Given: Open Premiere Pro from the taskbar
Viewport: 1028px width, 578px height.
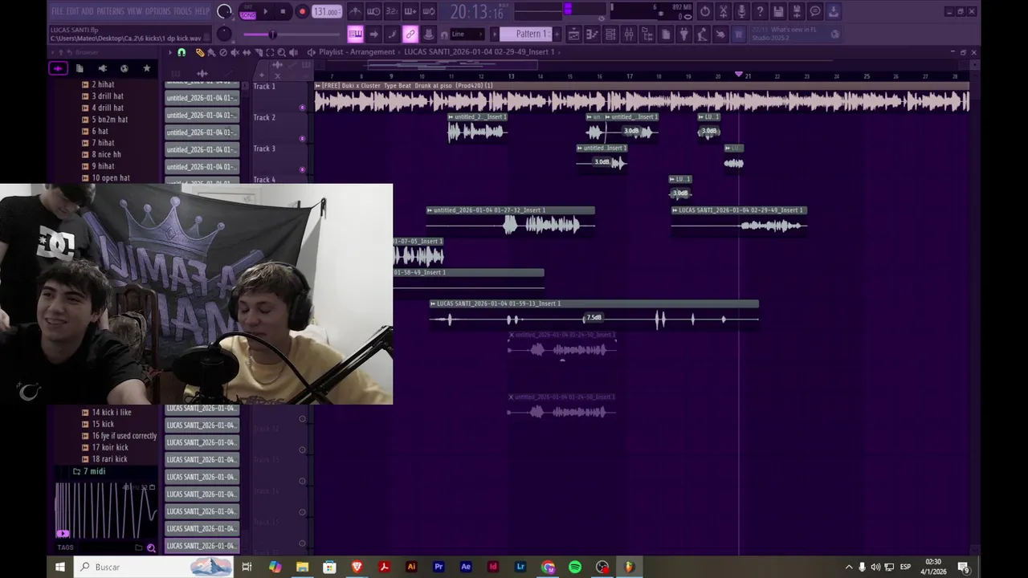Looking at the screenshot, I should tap(439, 567).
